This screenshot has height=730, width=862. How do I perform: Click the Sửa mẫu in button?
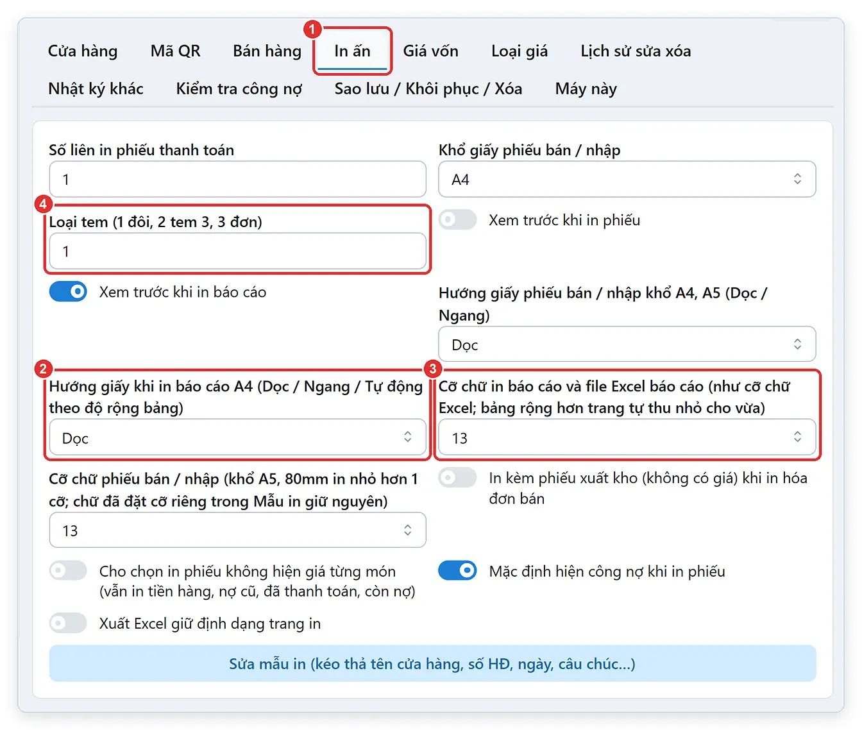click(x=432, y=663)
